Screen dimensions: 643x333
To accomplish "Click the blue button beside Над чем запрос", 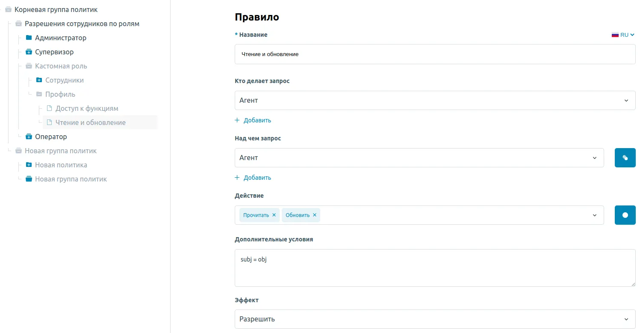I will click(625, 158).
